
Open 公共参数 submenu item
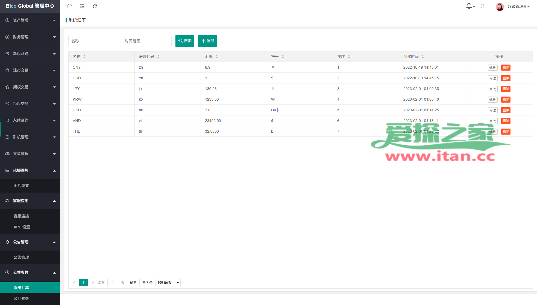[21, 299]
